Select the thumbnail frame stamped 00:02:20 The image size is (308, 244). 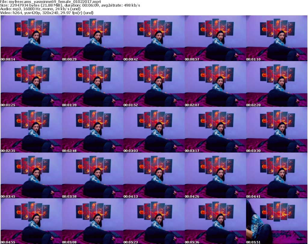(x=277, y=84)
